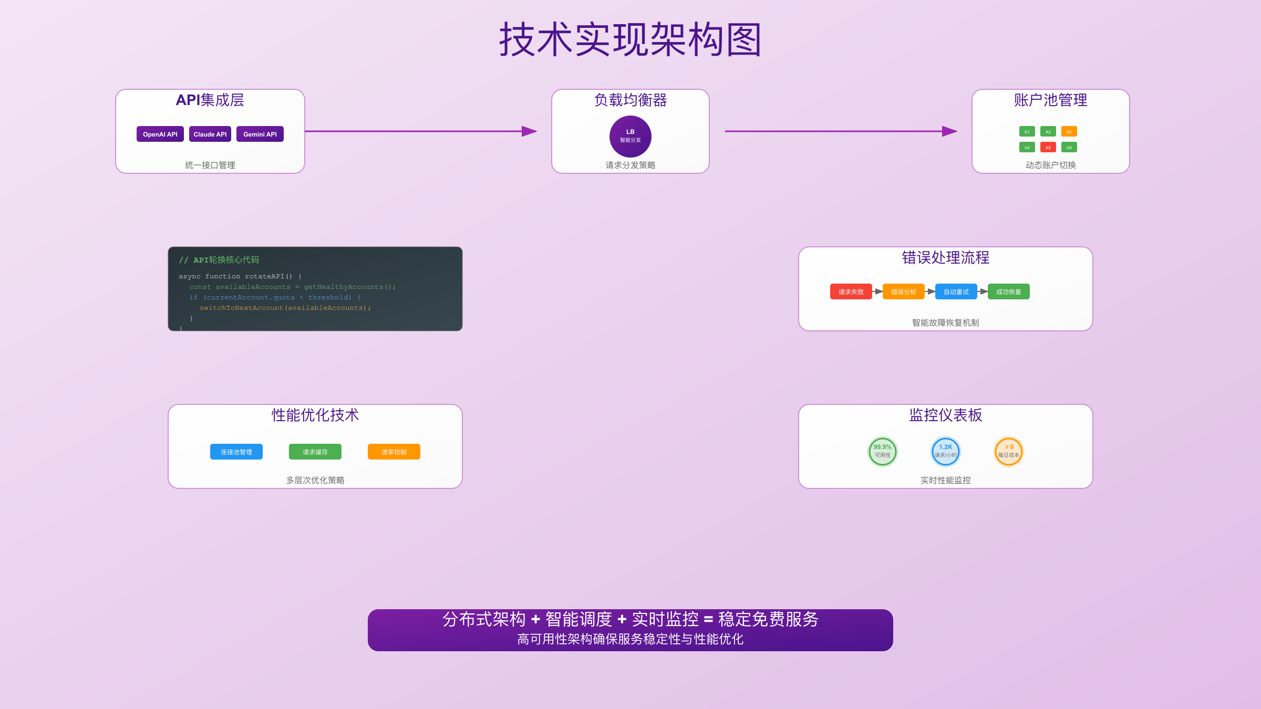Click the LB 智能分发 circle
The height and width of the screenshot is (709, 1261).
click(630, 137)
